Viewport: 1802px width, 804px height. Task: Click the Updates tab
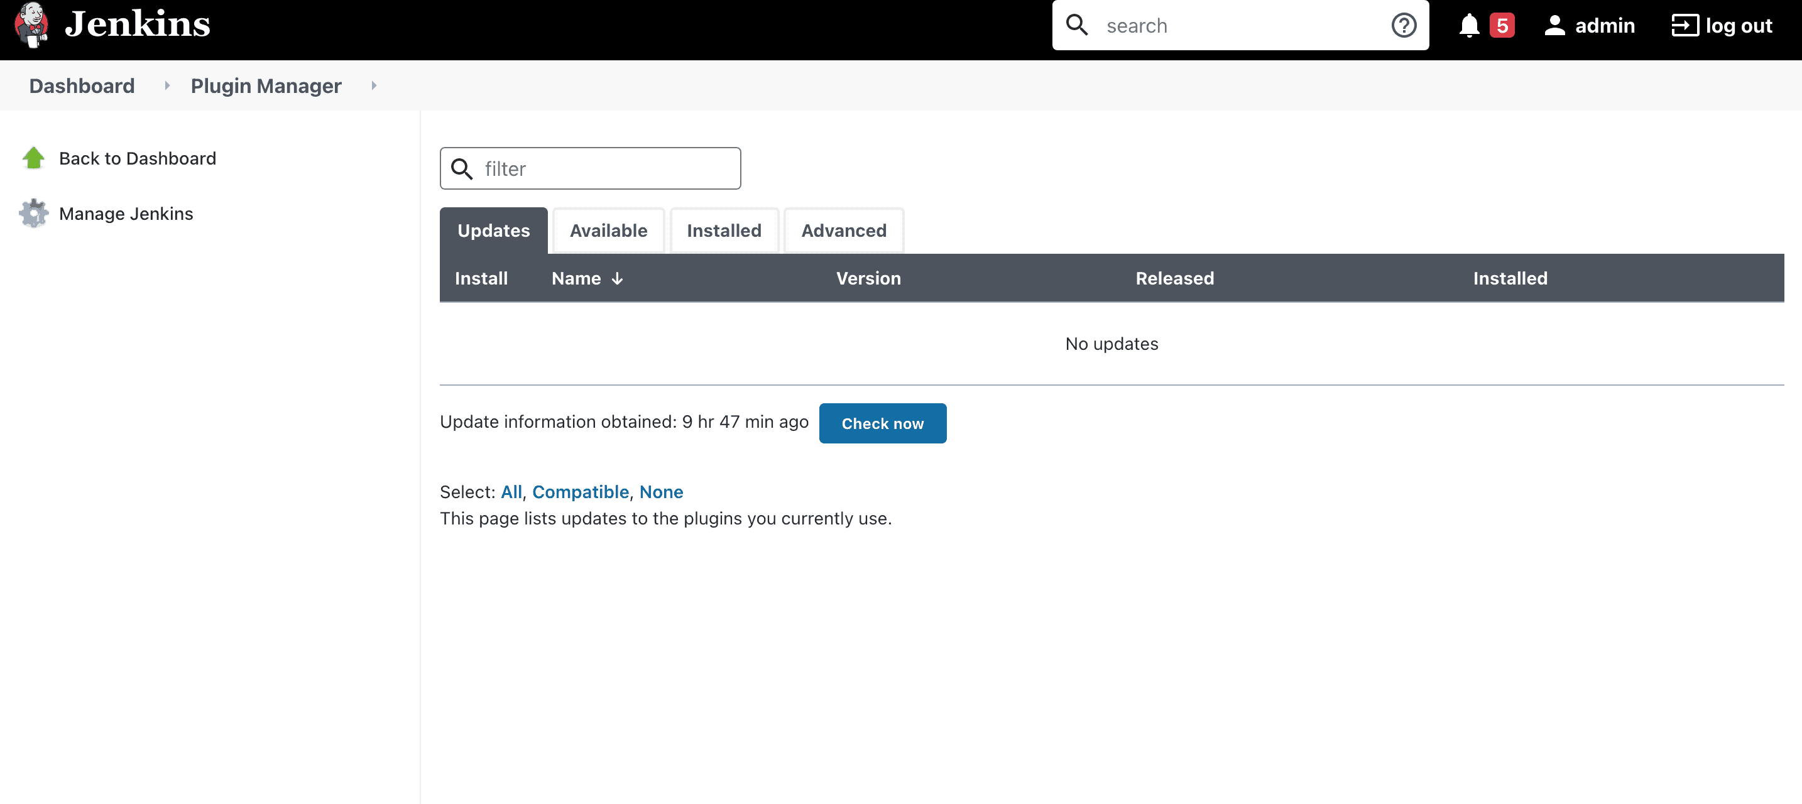tap(493, 231)
